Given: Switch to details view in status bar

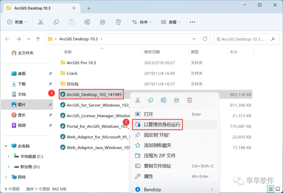Looking at the screenshot, I should tap(271, 189).
